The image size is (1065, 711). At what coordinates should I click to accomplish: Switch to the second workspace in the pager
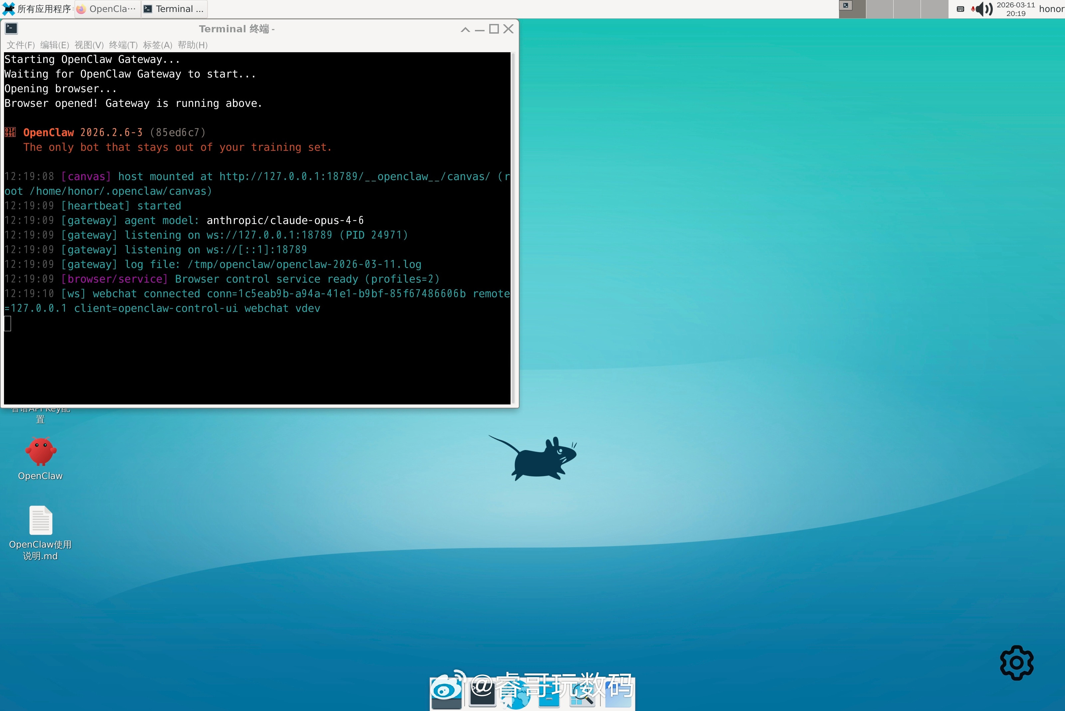(x=880, y=9)
